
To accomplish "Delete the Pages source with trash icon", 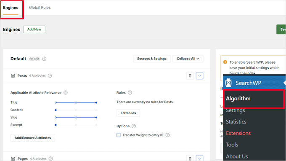I will tap(190, 158).
